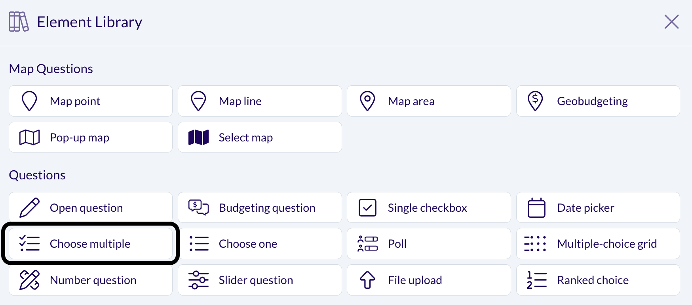Click the Element Library books icon
Screen dimensions: 692x305
pyautogui.click(x=19, y=22)
